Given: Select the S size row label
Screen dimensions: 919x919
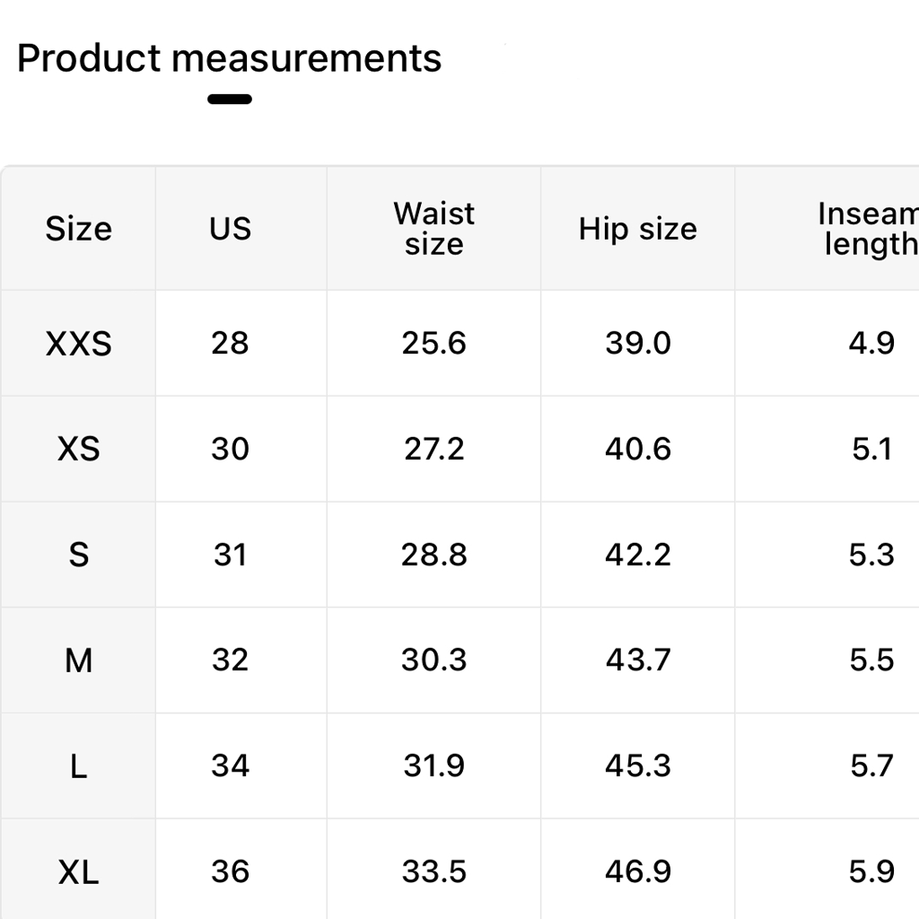Looking at the screenshot, I should [79, 555].
